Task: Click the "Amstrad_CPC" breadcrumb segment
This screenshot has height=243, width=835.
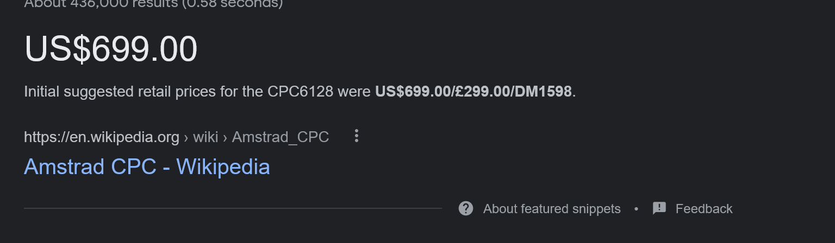Action: 281,137
